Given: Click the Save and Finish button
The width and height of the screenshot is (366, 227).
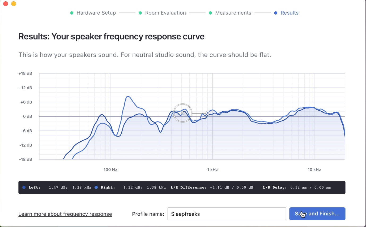Looking at the screenshot, I should pos(317,214).
